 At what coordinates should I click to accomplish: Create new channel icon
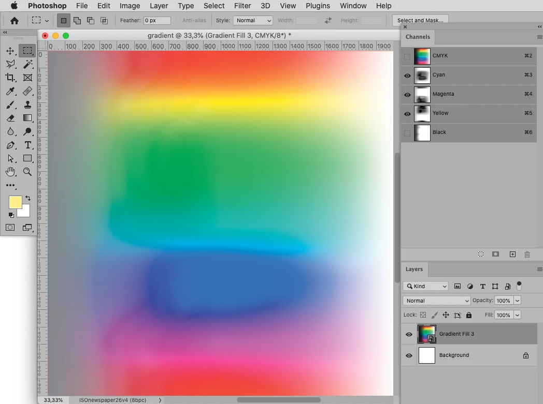(512, 254)
